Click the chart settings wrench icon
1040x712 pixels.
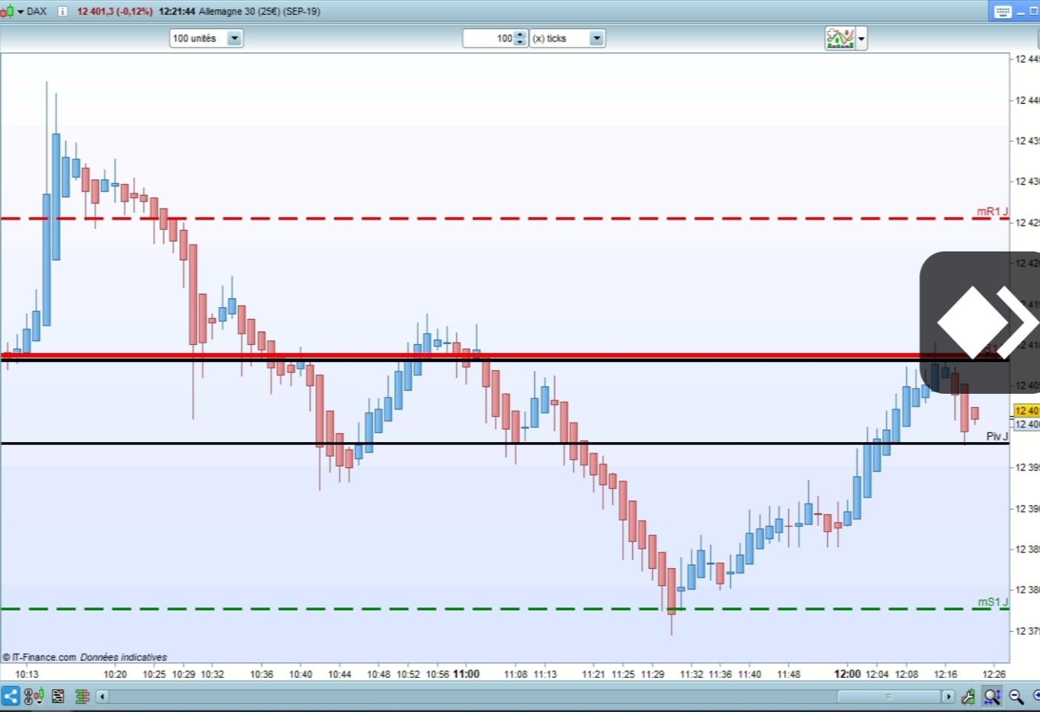click(968, 696)
